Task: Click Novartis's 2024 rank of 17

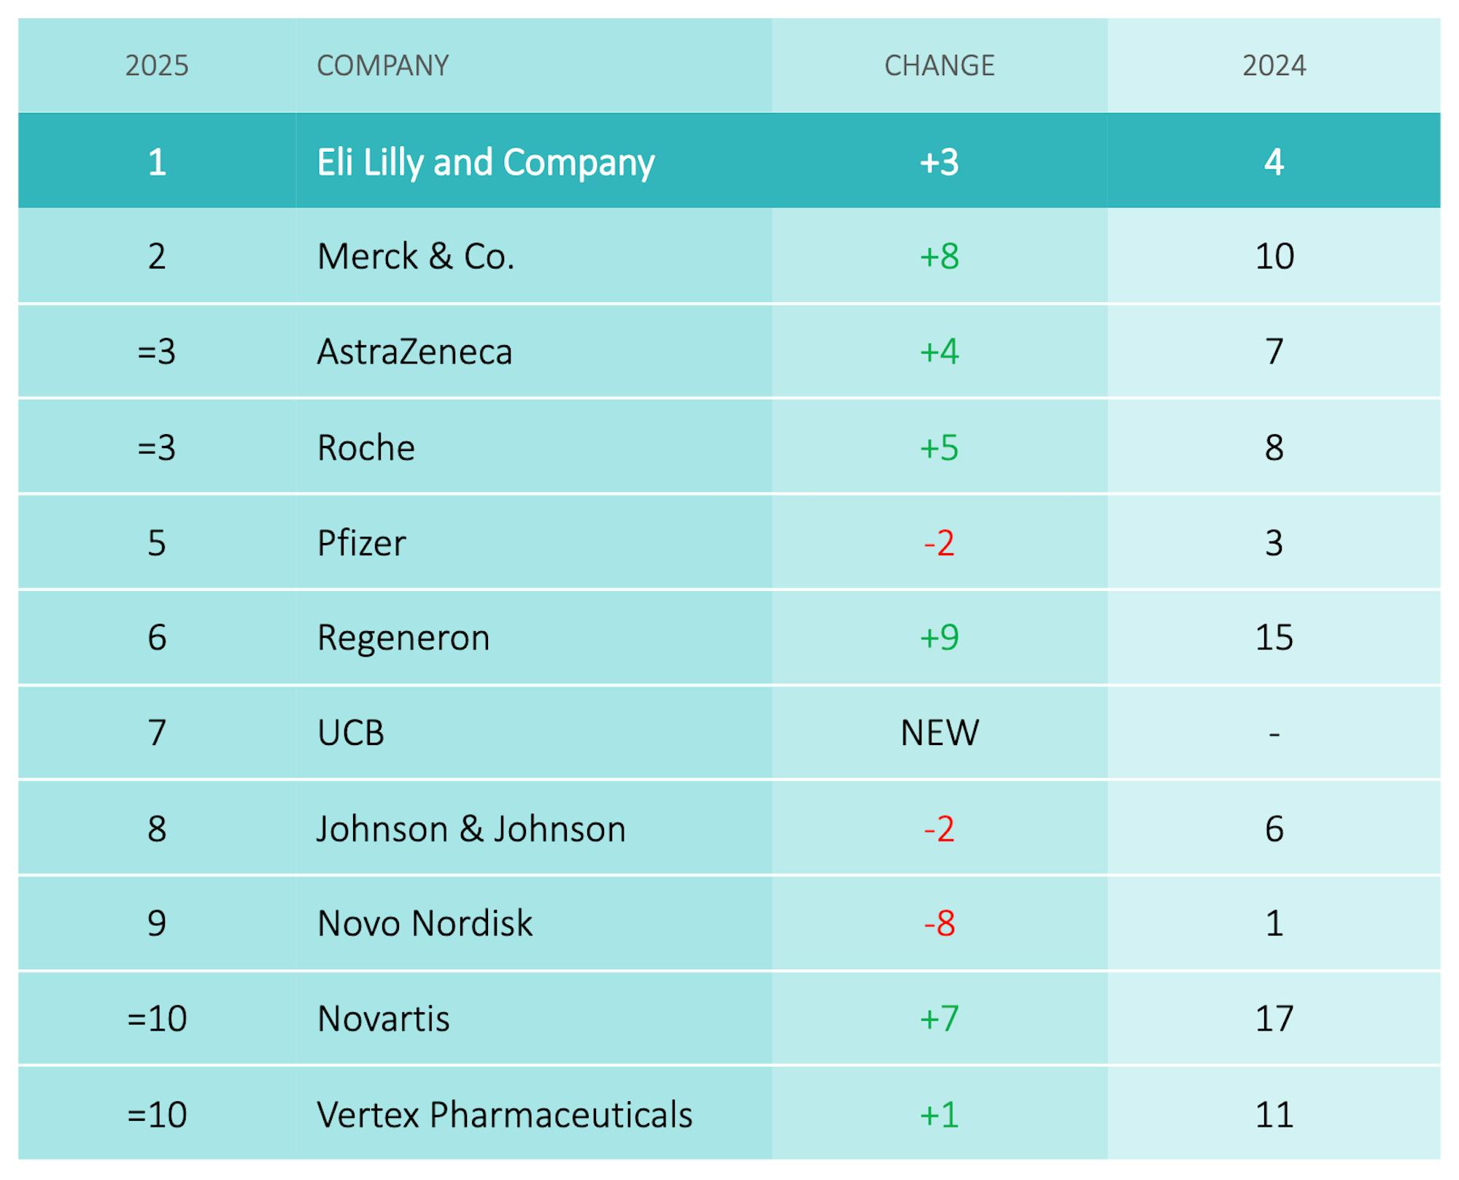Action: click(1274, 1019)
